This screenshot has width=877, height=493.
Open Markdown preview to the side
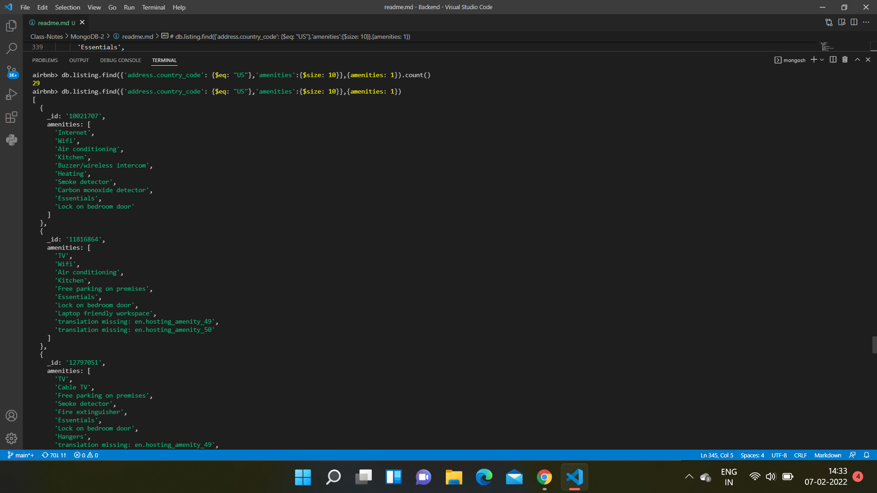point(842,22)
